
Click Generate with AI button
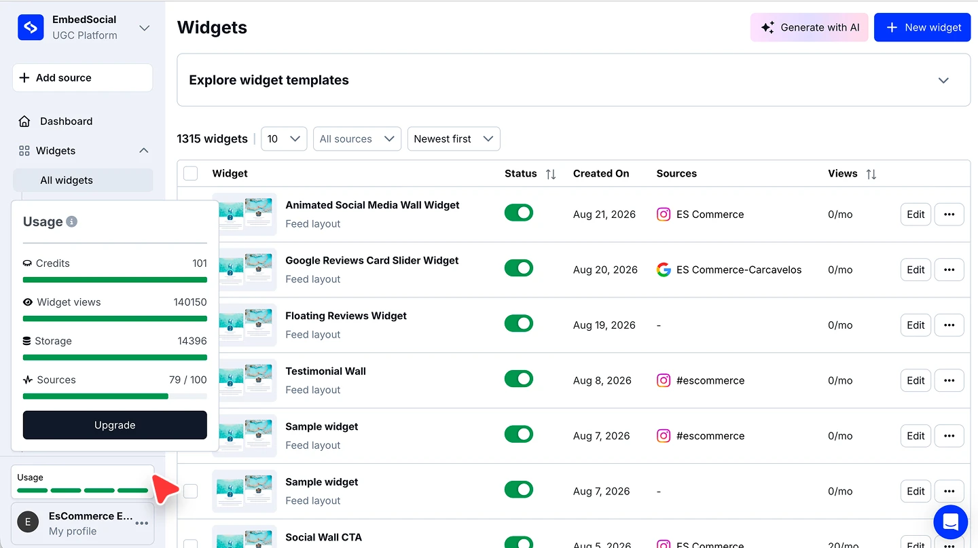click(809, 27)
